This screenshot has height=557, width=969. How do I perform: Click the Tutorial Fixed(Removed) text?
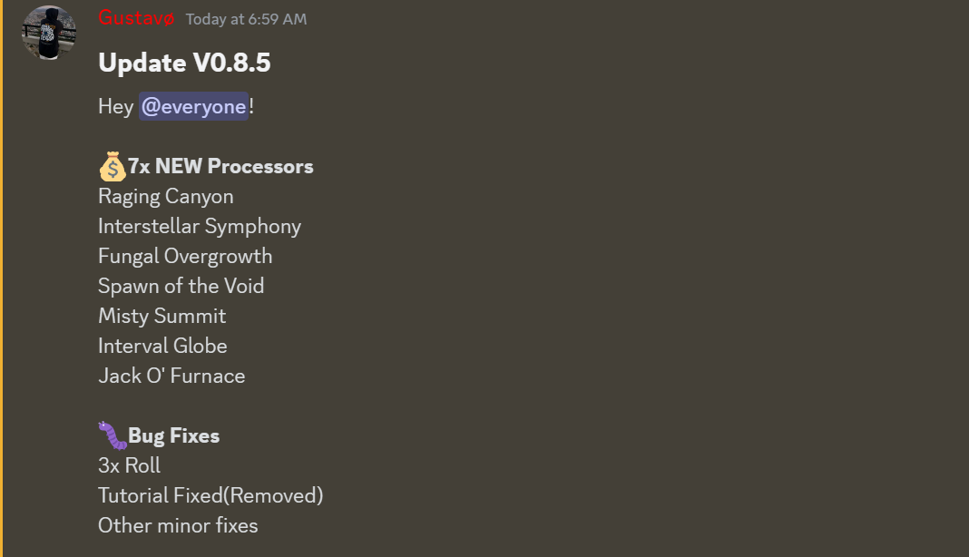coord(210,495)
